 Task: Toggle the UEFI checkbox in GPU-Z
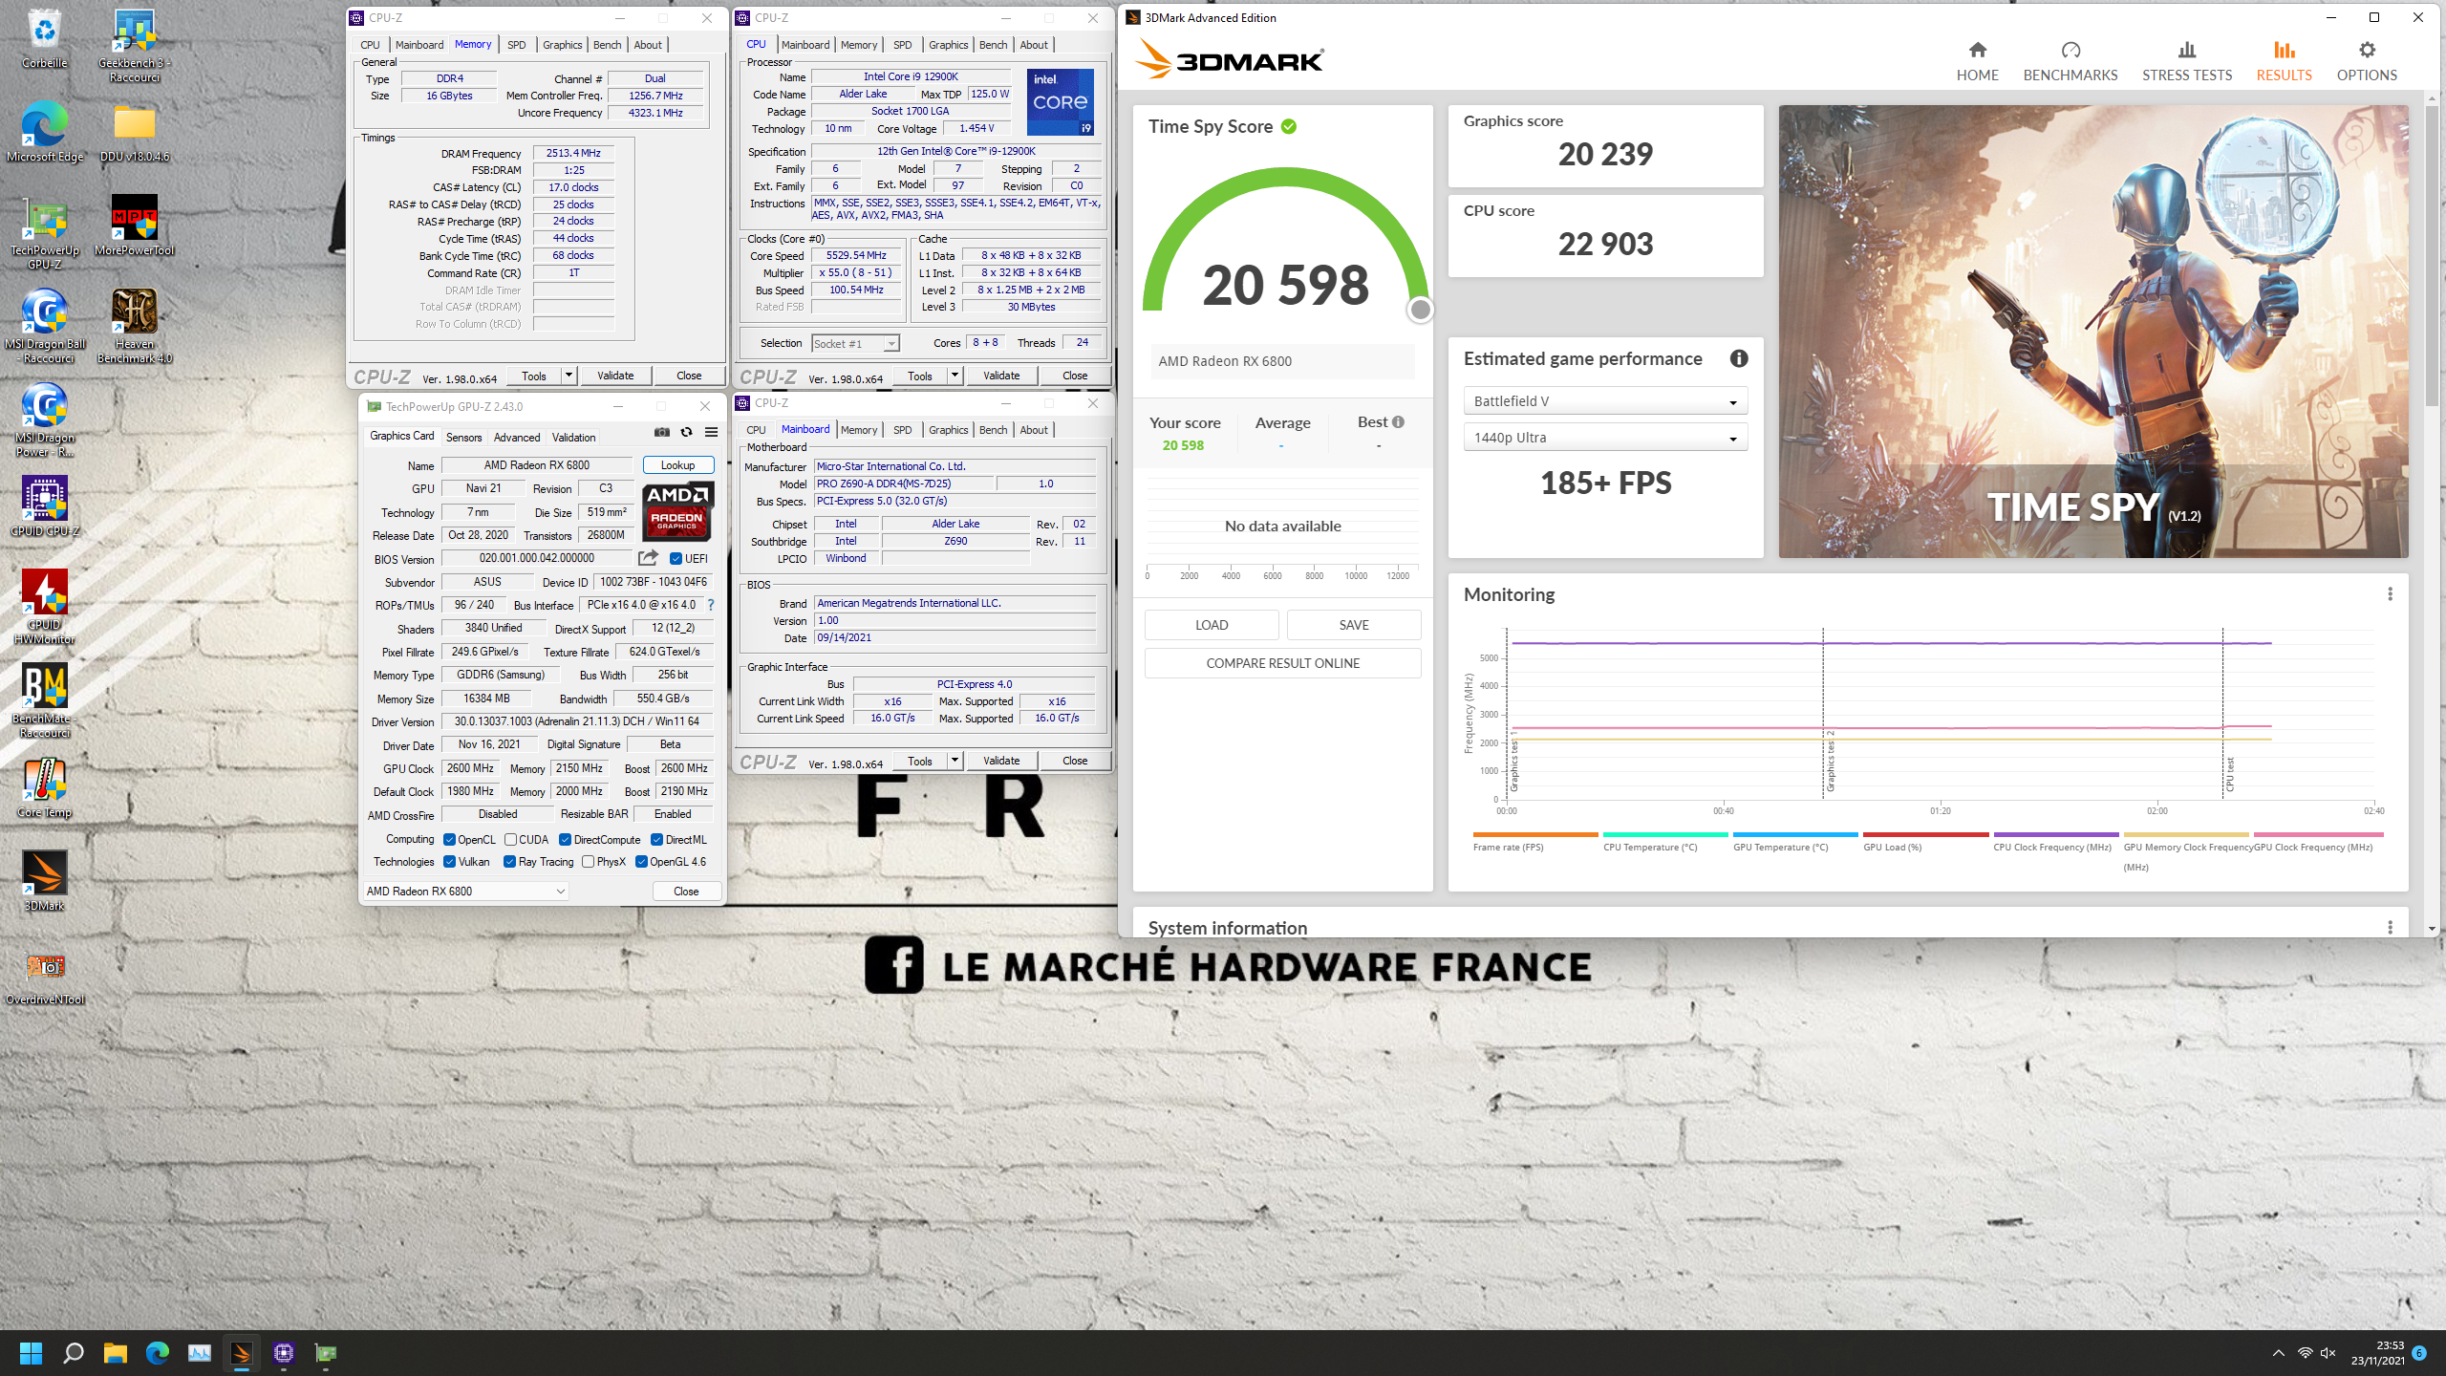coord(676,559)
